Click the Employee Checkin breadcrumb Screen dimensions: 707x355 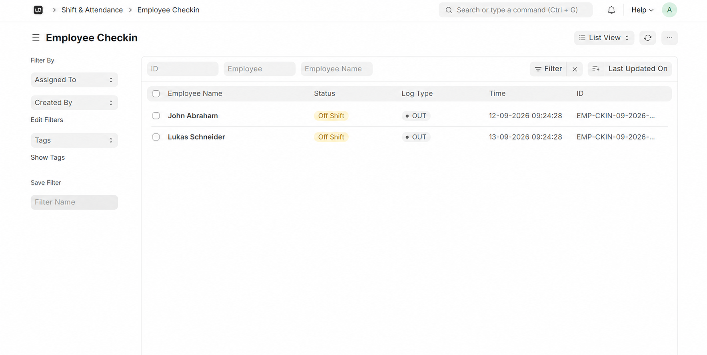[x=168, y=10]
